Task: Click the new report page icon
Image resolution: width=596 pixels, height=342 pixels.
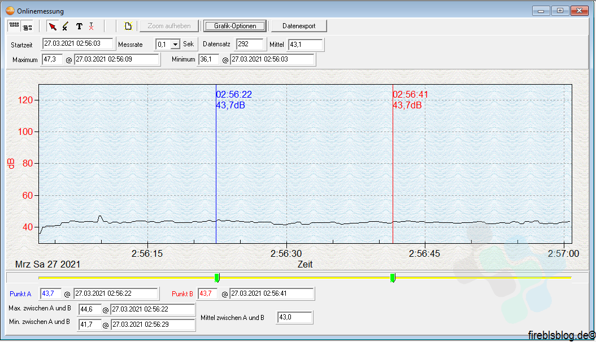Action: click(128, 25)
